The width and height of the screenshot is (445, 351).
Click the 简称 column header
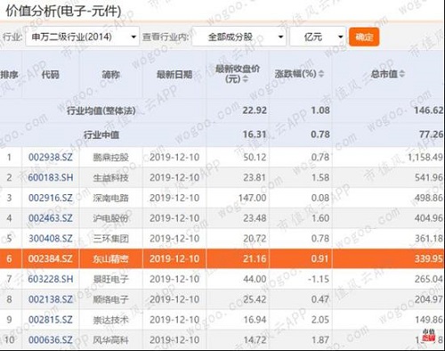point(111,74)
